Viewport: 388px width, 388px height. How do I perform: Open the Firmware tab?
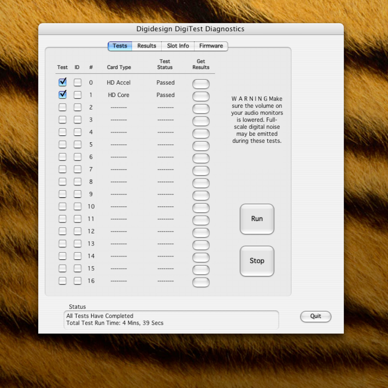[211, 46]
